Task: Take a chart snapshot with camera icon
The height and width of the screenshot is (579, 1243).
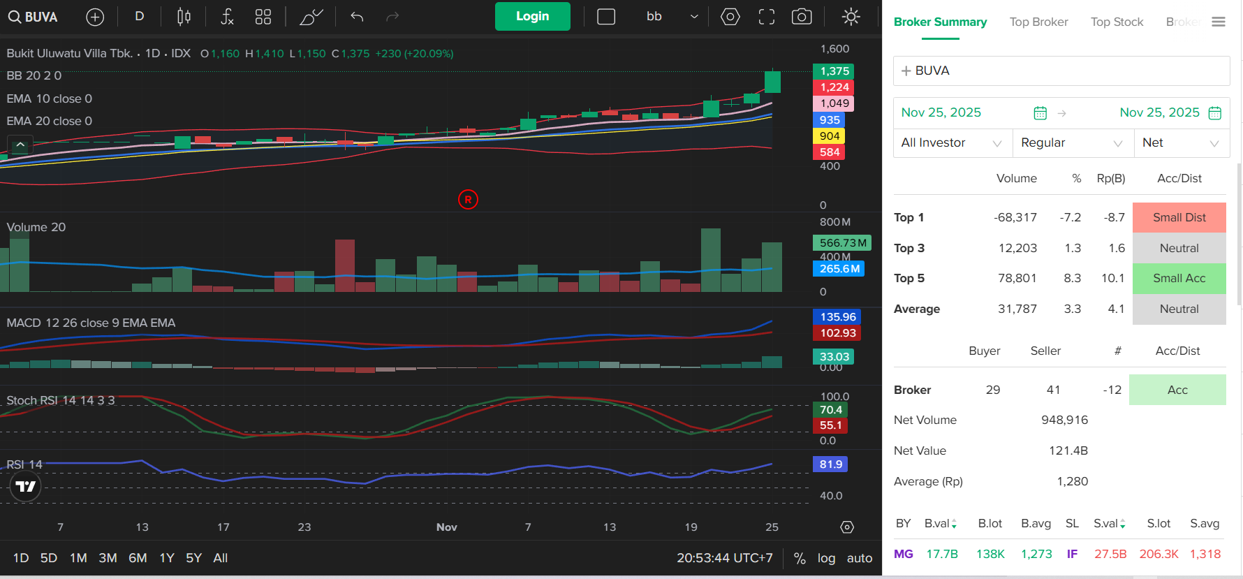Action: point(802,17)
